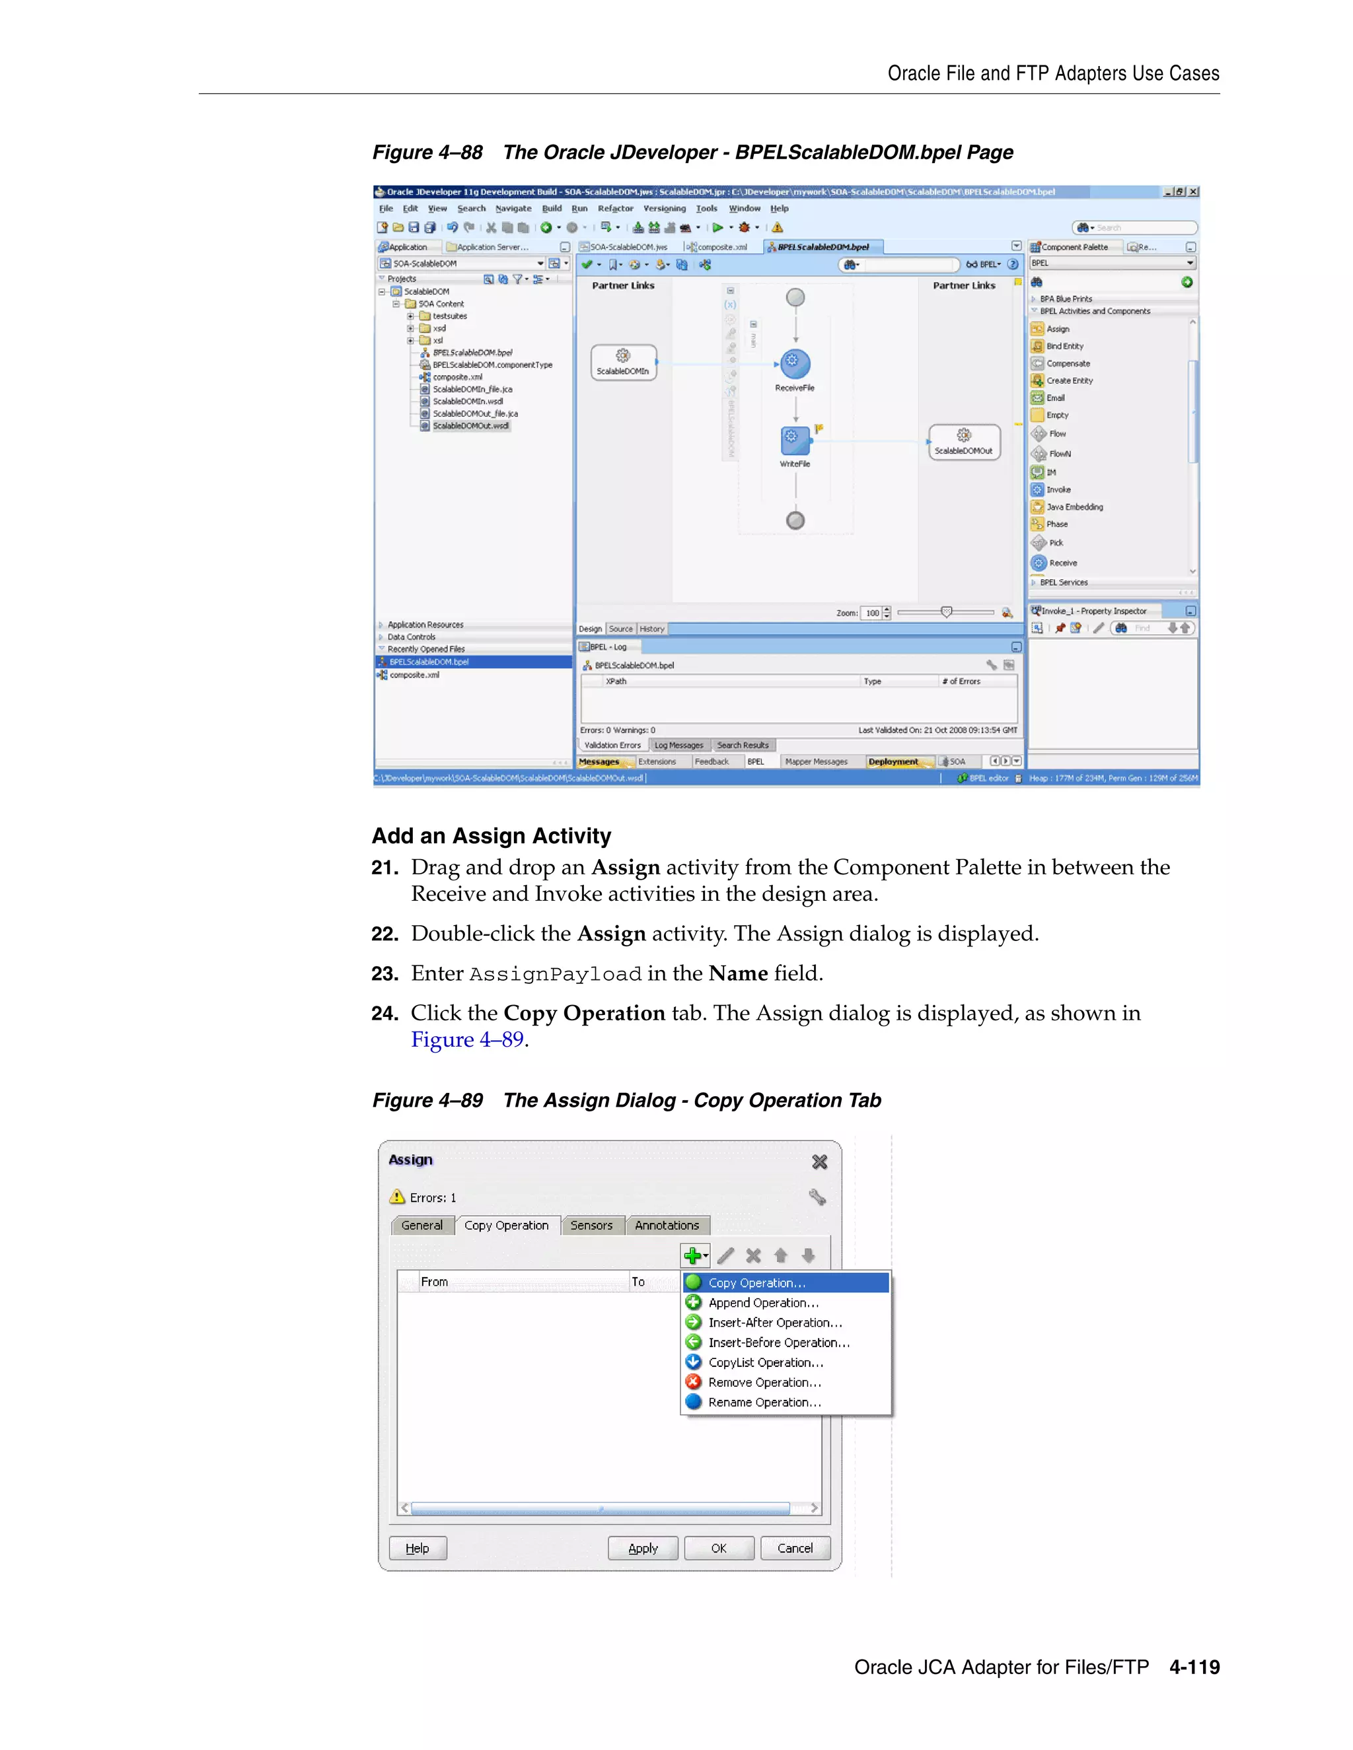Follow the Figure 4–89 link
The image size is (1353, 1750).
(x=467, y=1039)
